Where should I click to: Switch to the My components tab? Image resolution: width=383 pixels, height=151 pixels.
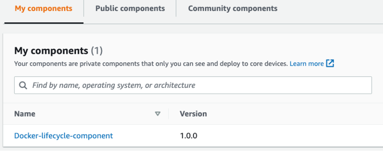pos(43,9)
